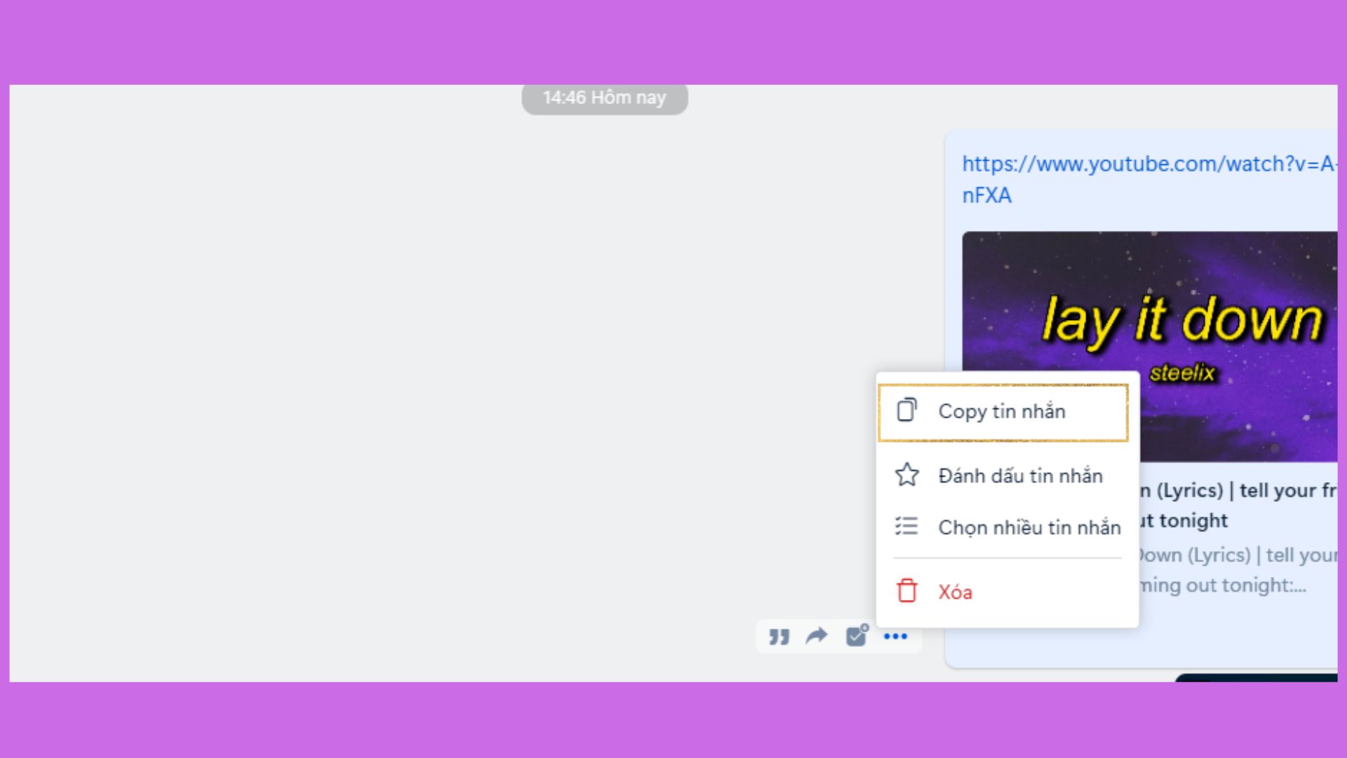Open the YouTube link in the message
Screen dimensions: 1347x758
[1149, 180]
